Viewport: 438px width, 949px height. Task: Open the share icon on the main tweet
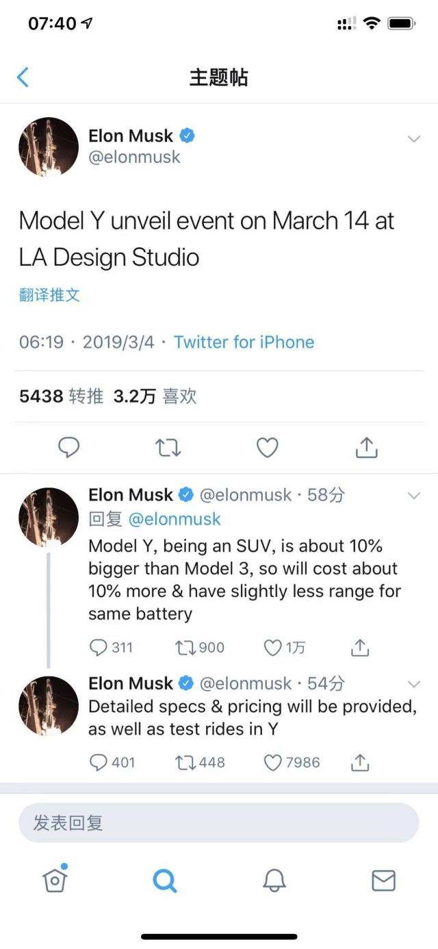(x=367, y=448)
